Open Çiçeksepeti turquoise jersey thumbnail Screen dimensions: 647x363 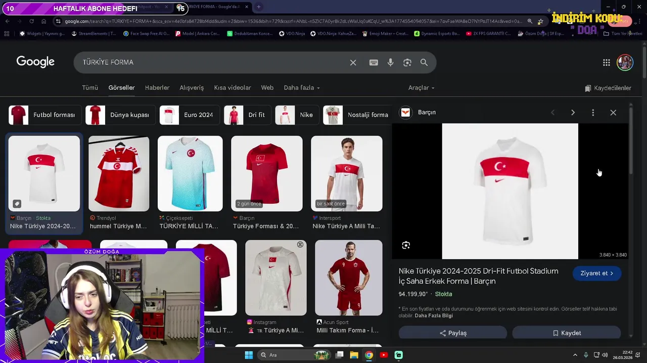(x=190, y=173)
